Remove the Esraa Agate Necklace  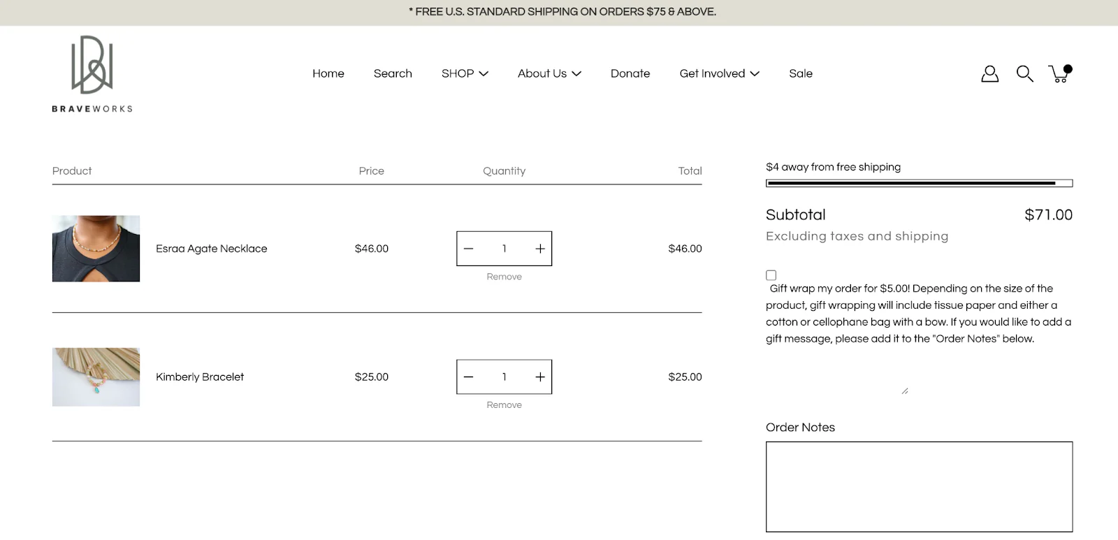(x=504, y=276)
